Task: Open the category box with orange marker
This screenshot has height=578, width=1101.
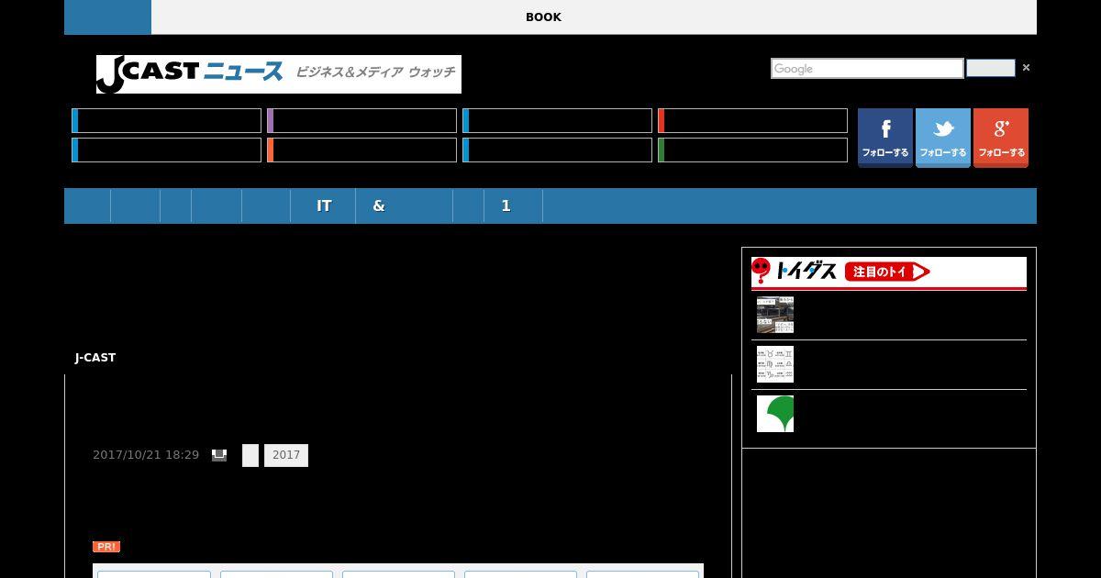Action: (x=361, y=150)
